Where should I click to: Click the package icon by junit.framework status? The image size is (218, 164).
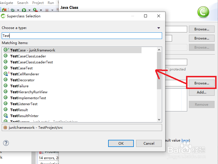(5, 127)
